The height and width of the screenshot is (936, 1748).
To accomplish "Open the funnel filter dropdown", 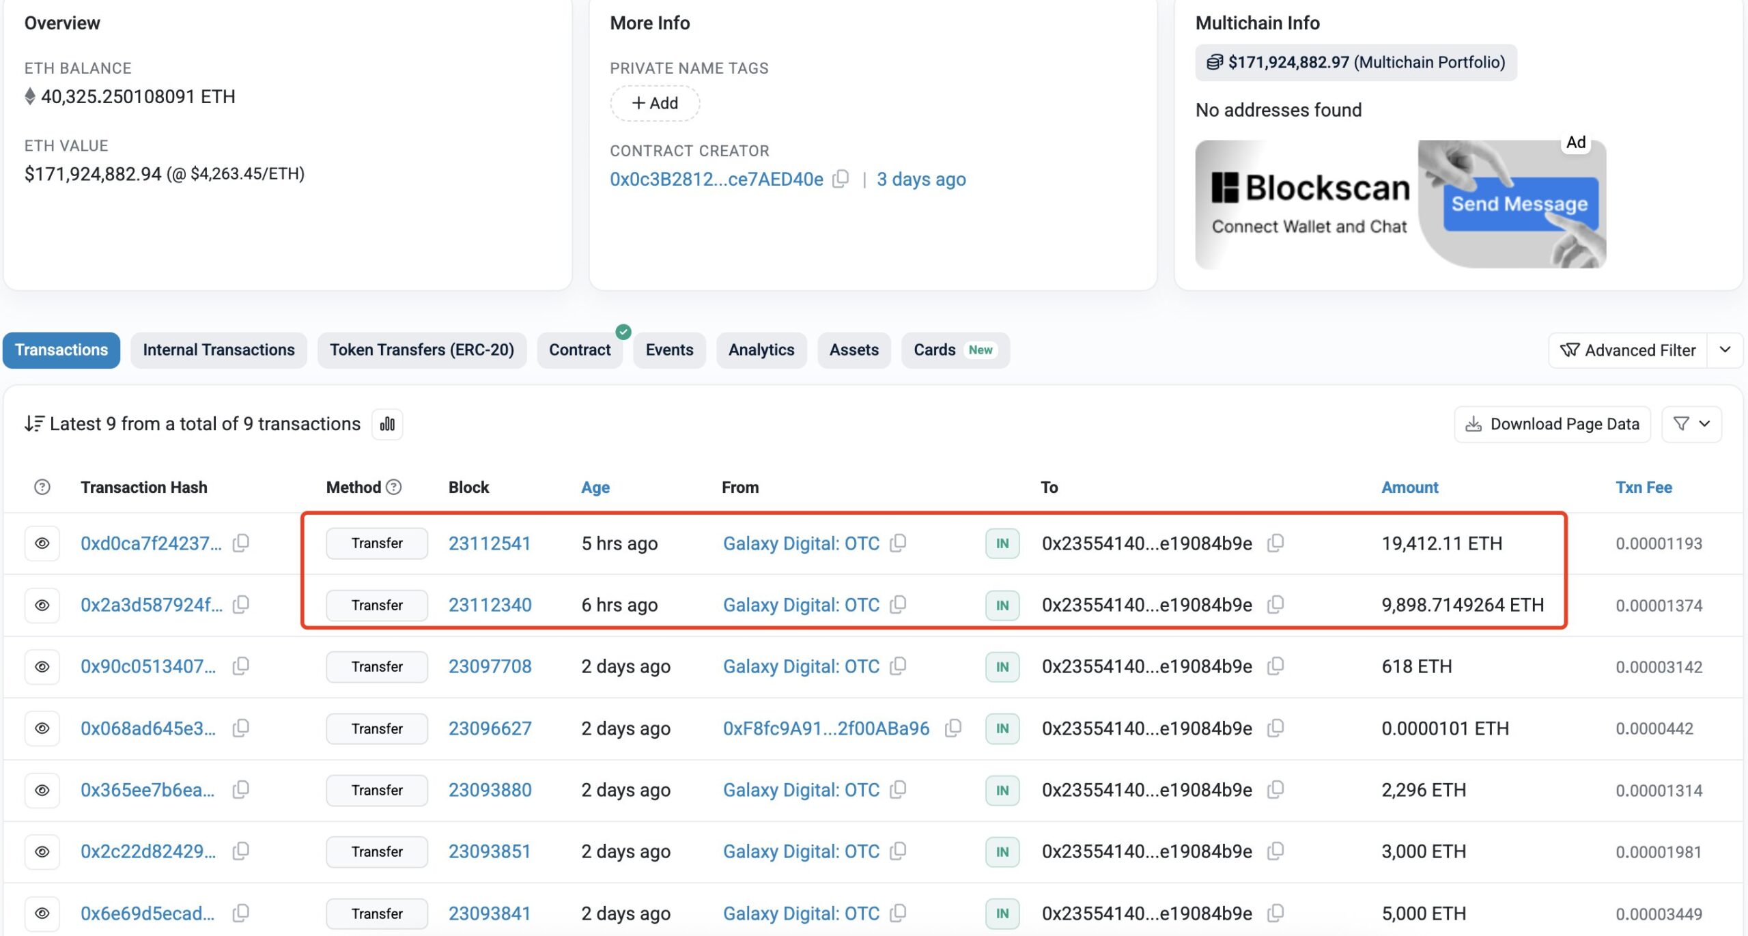I will [1691, 424].
